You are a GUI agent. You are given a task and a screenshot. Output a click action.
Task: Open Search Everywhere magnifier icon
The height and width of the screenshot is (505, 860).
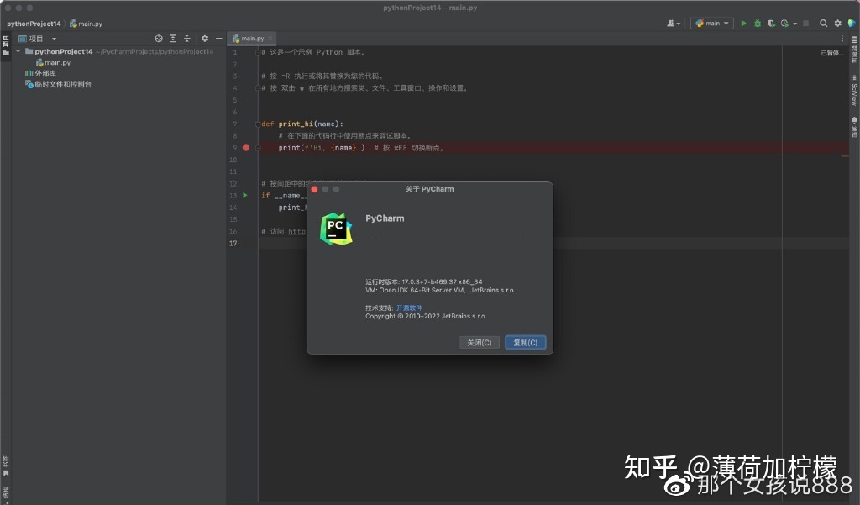823,23
